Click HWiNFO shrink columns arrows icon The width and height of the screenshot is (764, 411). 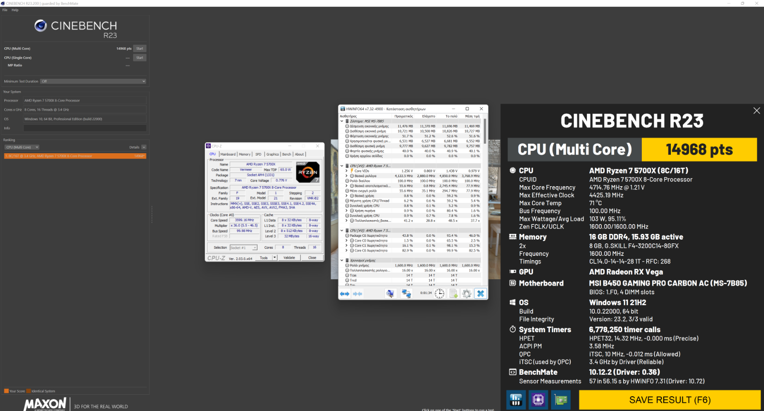[357, 294]
